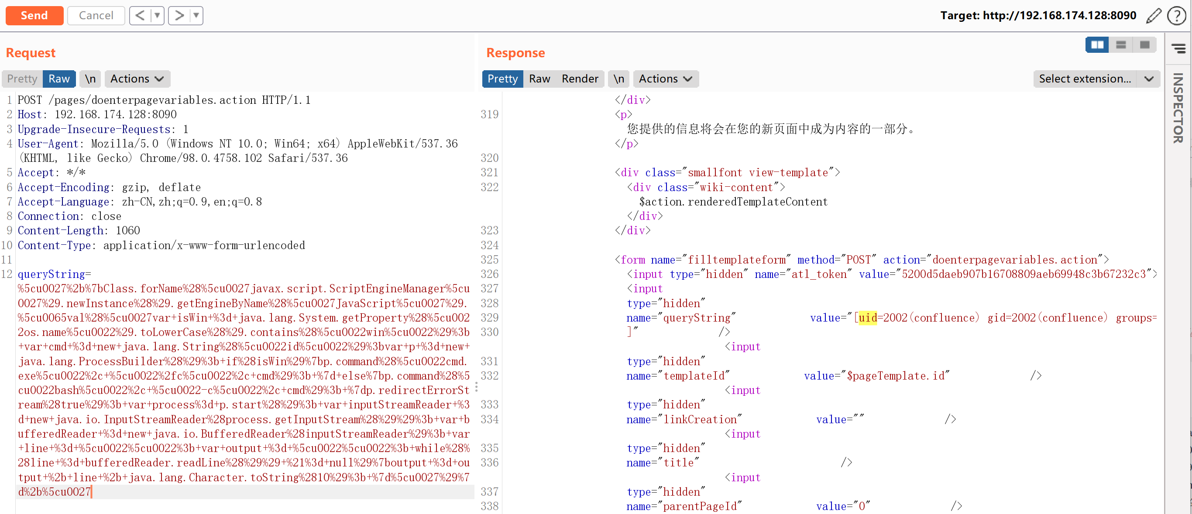The image size is (1192, 514).
Task: Switch Response to Render tab
Action: click(x=579, y=79)
